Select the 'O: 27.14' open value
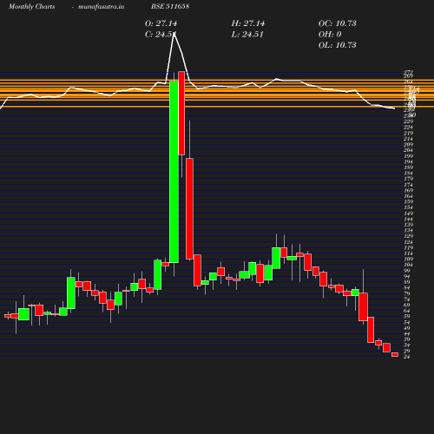This screenshot has width=434, height=434. point(161,23)
